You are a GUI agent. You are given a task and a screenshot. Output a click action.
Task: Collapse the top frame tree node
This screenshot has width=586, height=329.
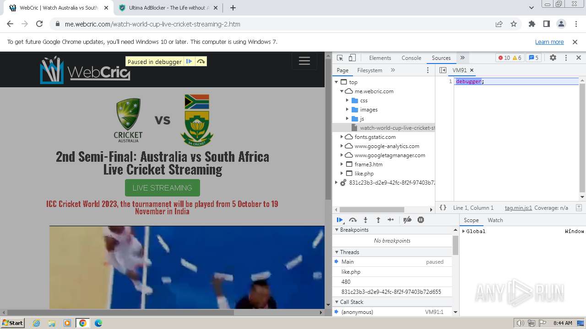[336, 82]
